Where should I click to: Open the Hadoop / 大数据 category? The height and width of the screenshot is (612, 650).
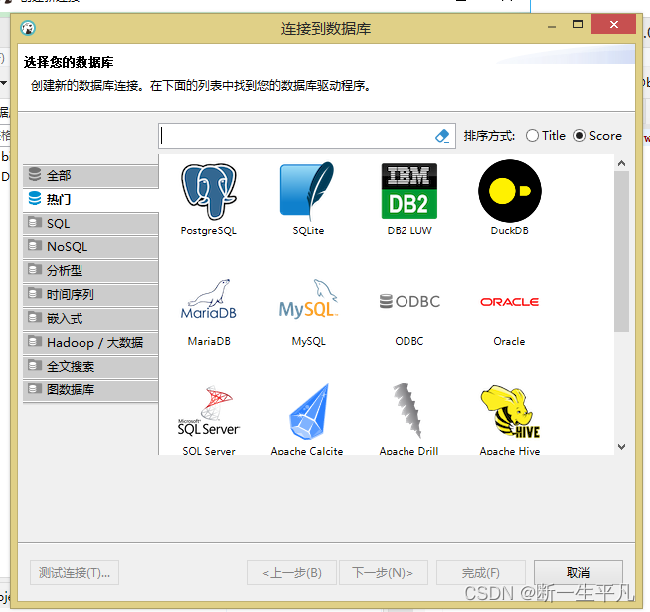click(x=90, y=342)
